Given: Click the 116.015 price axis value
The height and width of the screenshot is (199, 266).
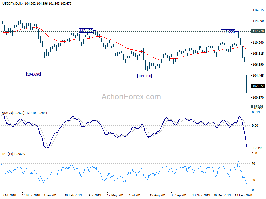Looking at the screenshot, I should 258,10.
